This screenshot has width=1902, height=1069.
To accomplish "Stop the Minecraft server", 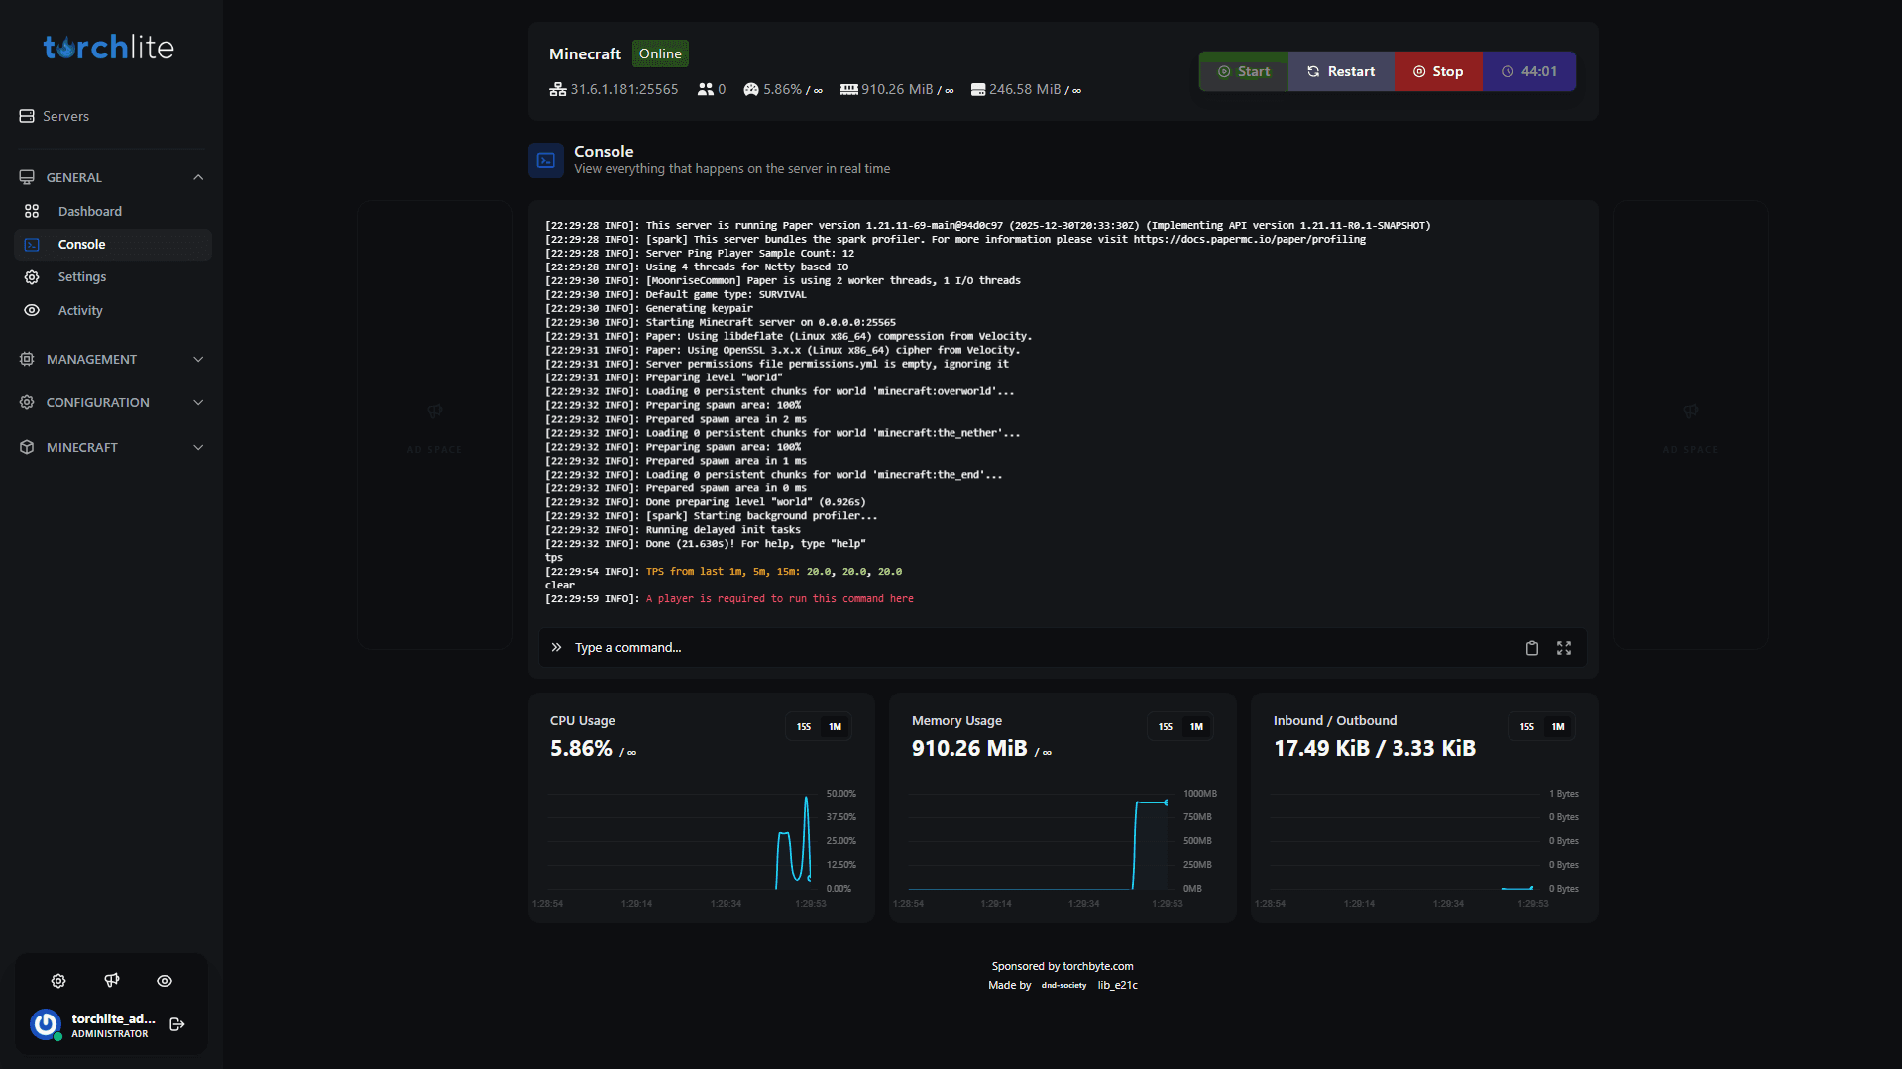I will [x=1438, y=71].
